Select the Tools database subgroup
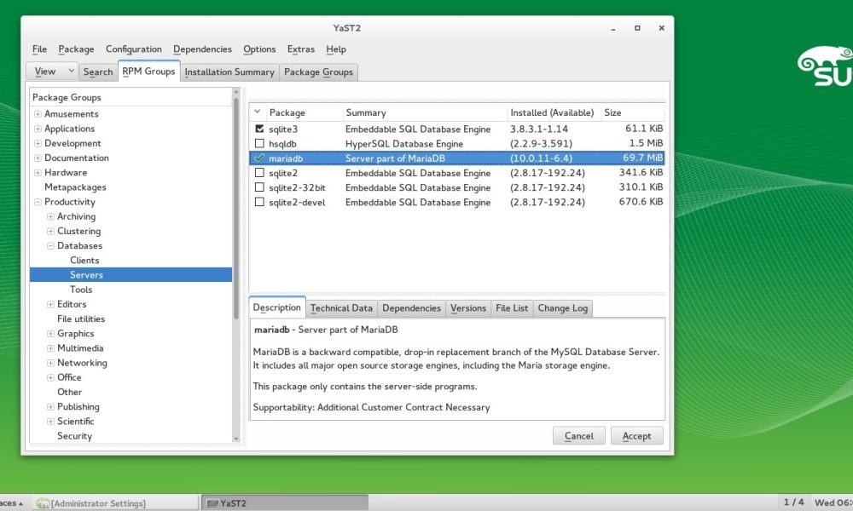 [x=81, y=290]
